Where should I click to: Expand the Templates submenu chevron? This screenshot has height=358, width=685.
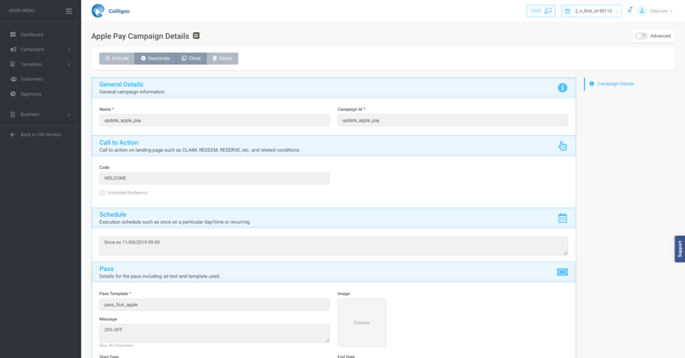pos(69,64)
